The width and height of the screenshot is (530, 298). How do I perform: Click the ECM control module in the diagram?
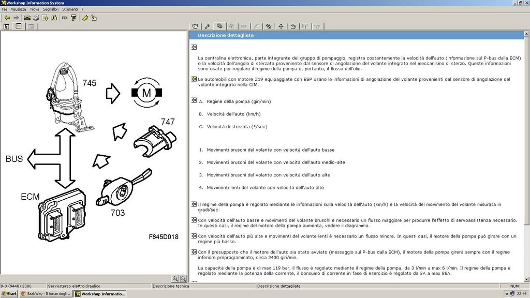62,214
